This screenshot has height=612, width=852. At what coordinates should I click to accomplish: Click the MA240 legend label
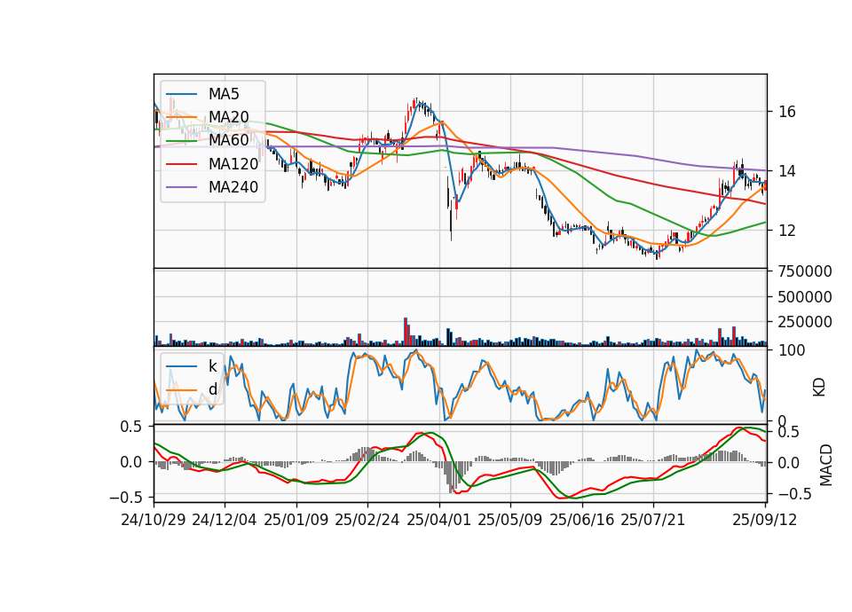point(233,187)
